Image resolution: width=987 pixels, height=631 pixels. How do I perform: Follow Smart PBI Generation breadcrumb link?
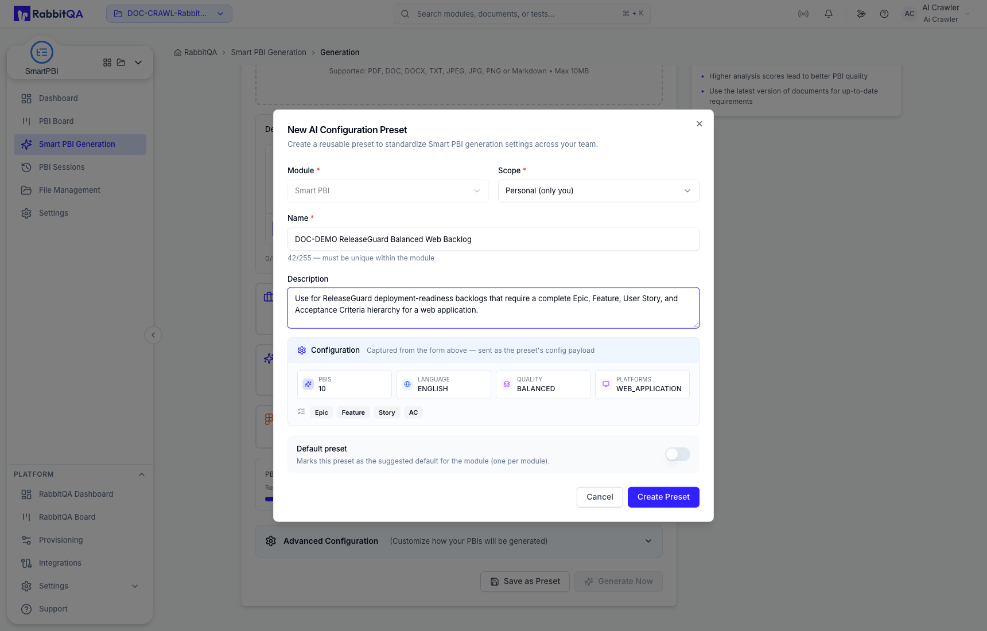(x=269, y=52)
